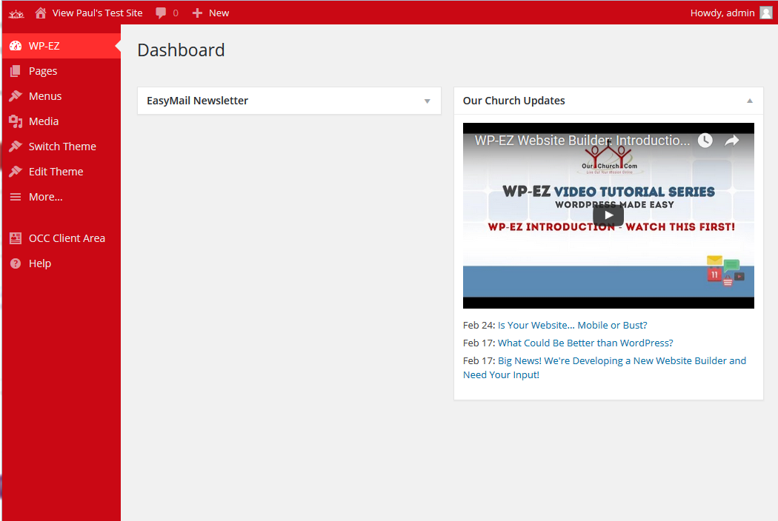The image size is (778, 521).
Task: Click the admin avatar in the top right
Action: [766, 13]
